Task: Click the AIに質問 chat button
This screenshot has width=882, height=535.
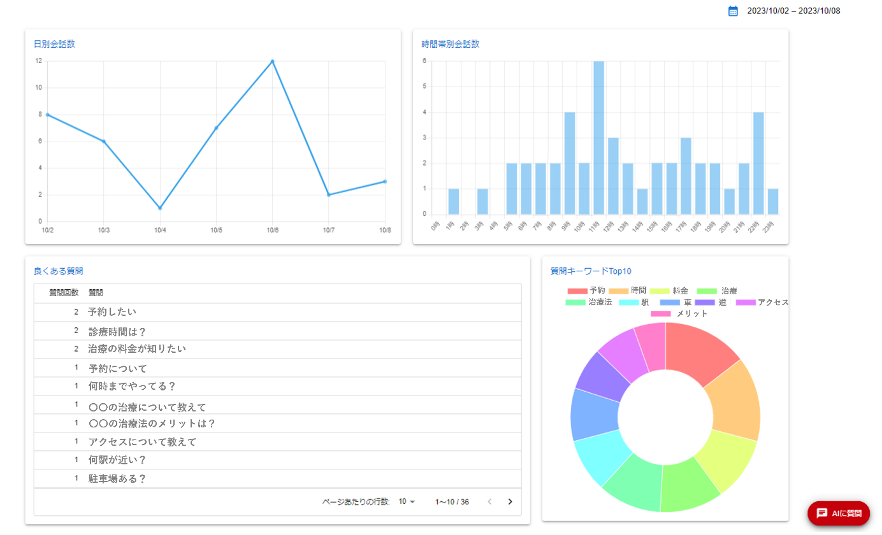Action: point(838,513)
